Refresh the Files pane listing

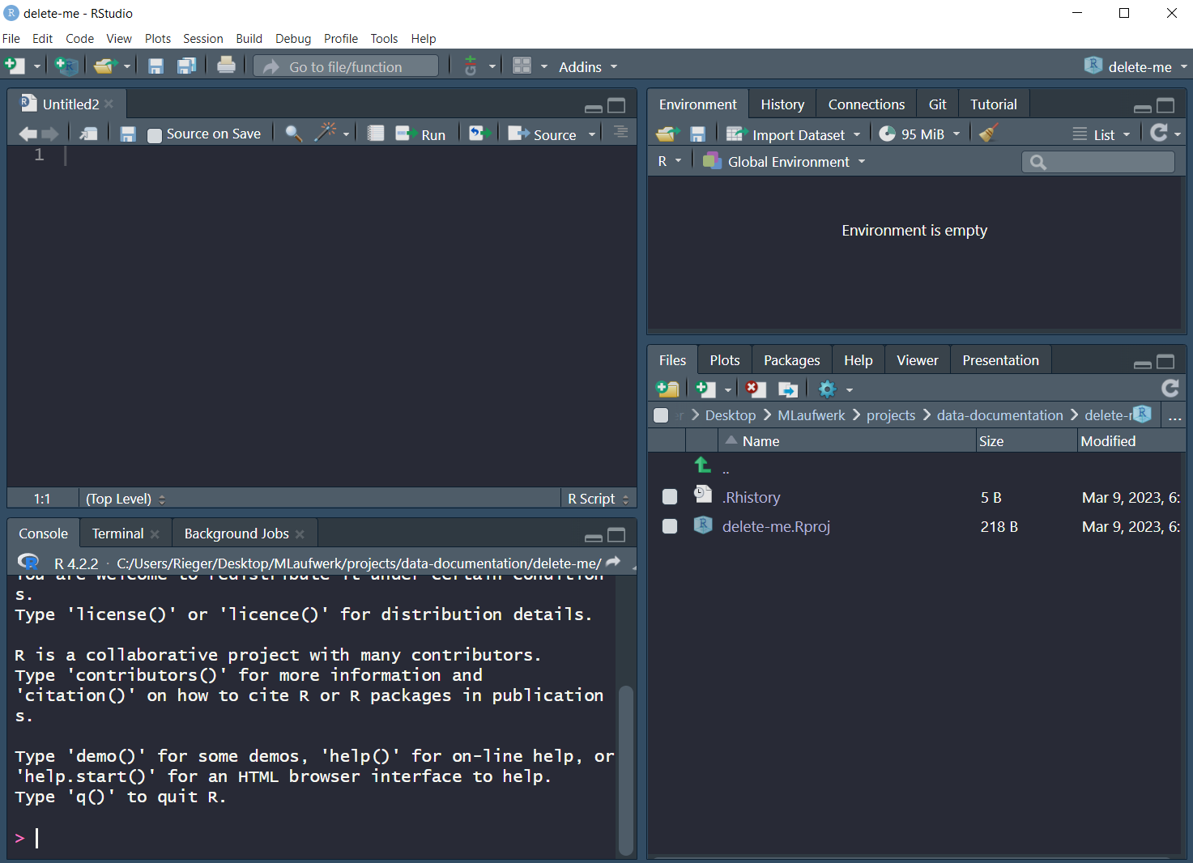click(1170, 389)
